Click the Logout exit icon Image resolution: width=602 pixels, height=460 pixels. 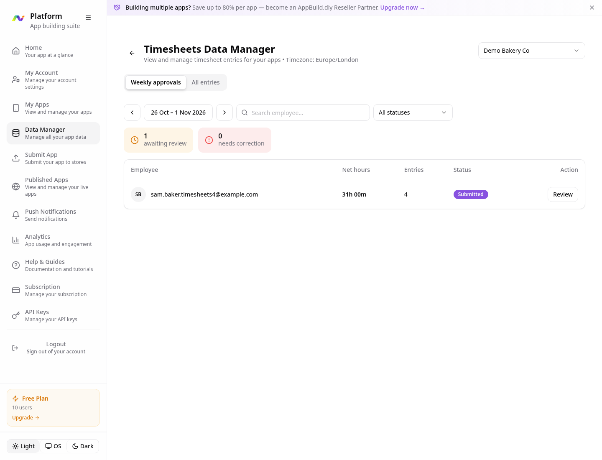coord(15,348)
